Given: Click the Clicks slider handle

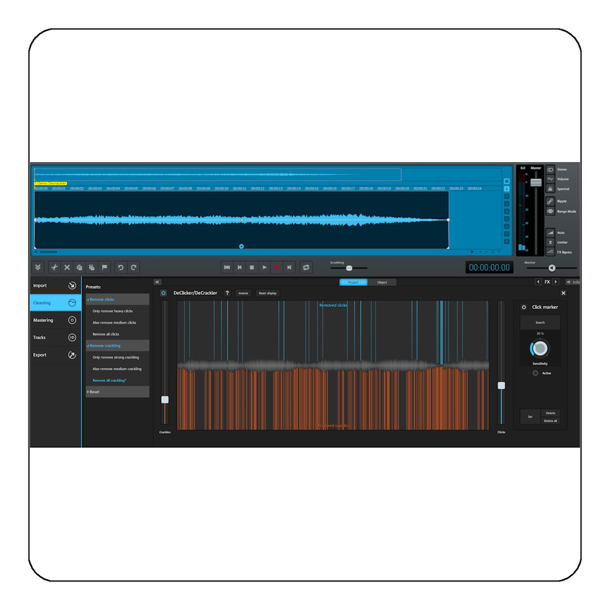Looking at the screenshot, I should (x=501, y=386).
